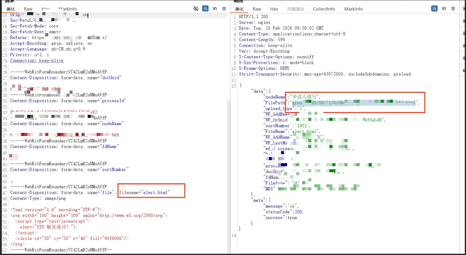Click name="nodeName" in request
The image size is (466, 255).
[x=106, y=124]
